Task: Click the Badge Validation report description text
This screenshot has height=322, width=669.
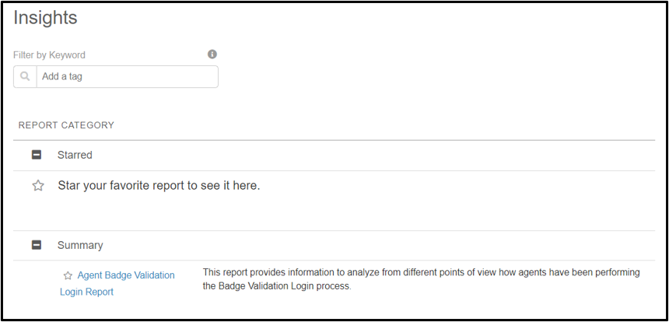Action: tap(421, 279)
